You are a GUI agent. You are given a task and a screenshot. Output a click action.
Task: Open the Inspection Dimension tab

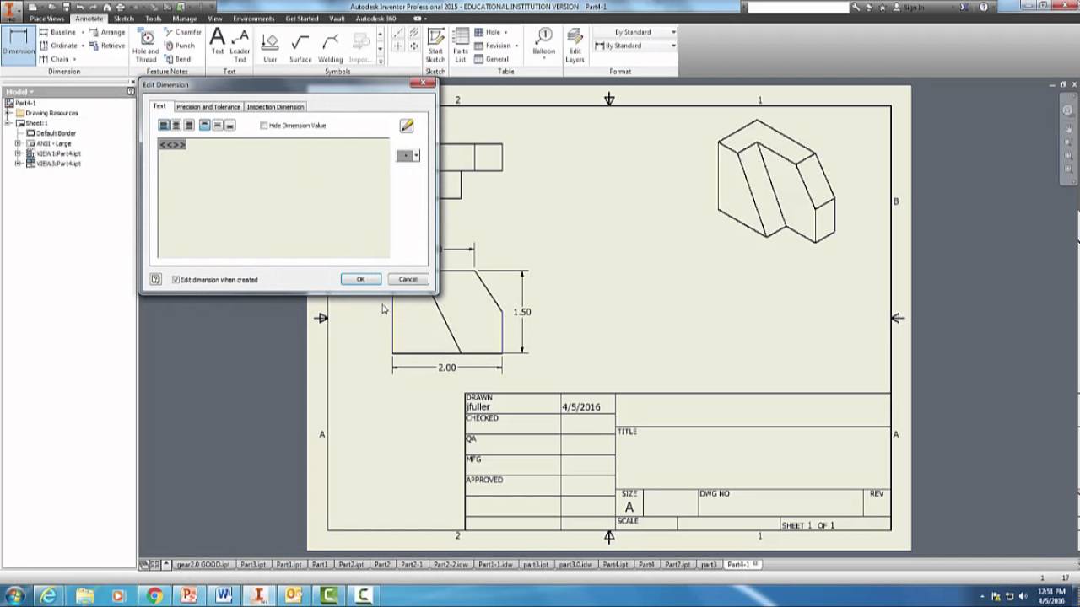(275, 107)
